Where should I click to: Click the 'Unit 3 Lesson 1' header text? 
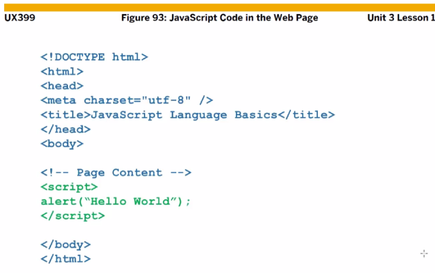pyautogui.click(x=401, y=18)
